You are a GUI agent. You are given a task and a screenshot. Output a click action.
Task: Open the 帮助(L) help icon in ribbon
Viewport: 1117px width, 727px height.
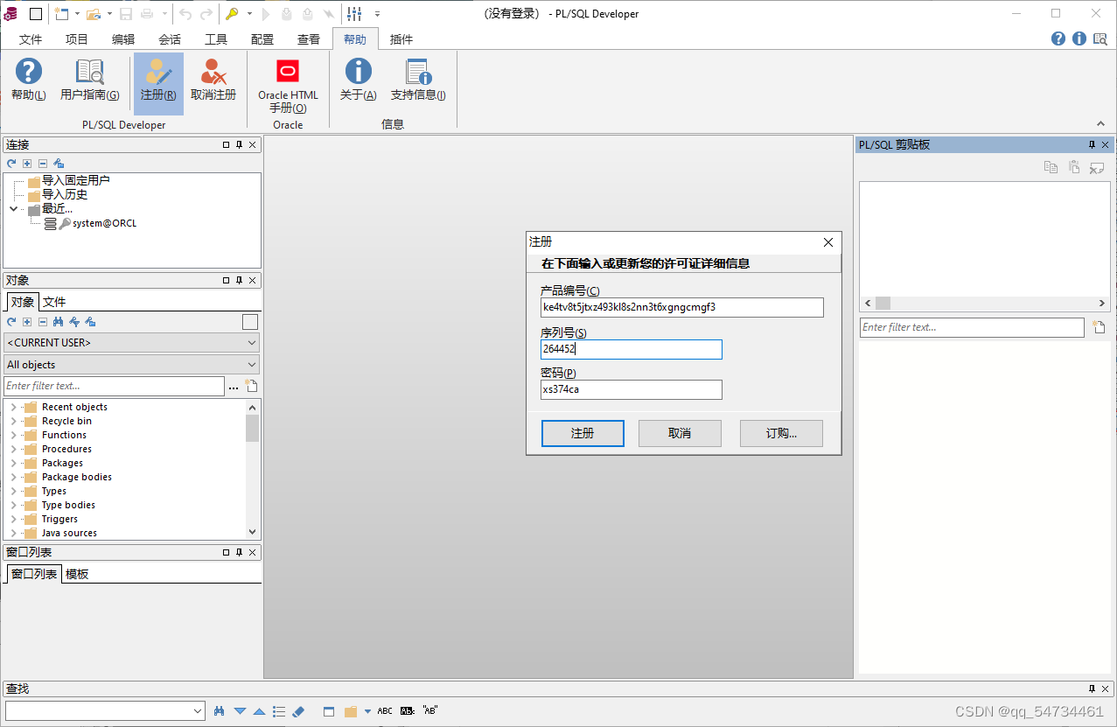(29, 80)
